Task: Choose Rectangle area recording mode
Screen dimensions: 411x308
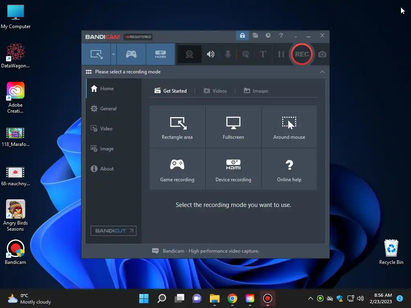Action: click(x=177, y=126)
